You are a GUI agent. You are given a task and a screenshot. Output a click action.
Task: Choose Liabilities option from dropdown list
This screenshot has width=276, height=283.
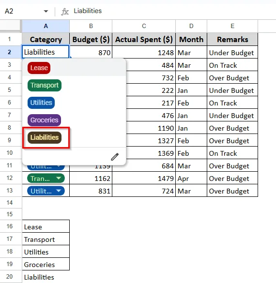tap(45, 137)
